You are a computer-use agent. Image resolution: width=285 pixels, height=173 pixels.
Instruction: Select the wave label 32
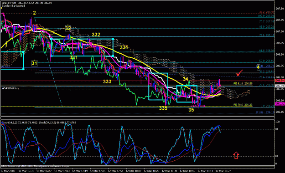pyautogui.click(x=68, y=28)
